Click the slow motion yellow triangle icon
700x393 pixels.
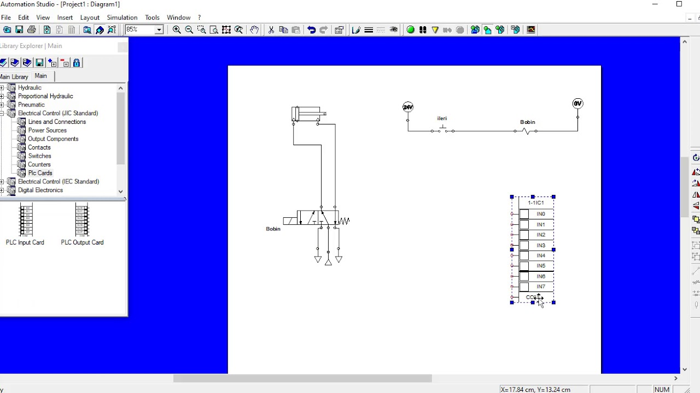point(435,30)
